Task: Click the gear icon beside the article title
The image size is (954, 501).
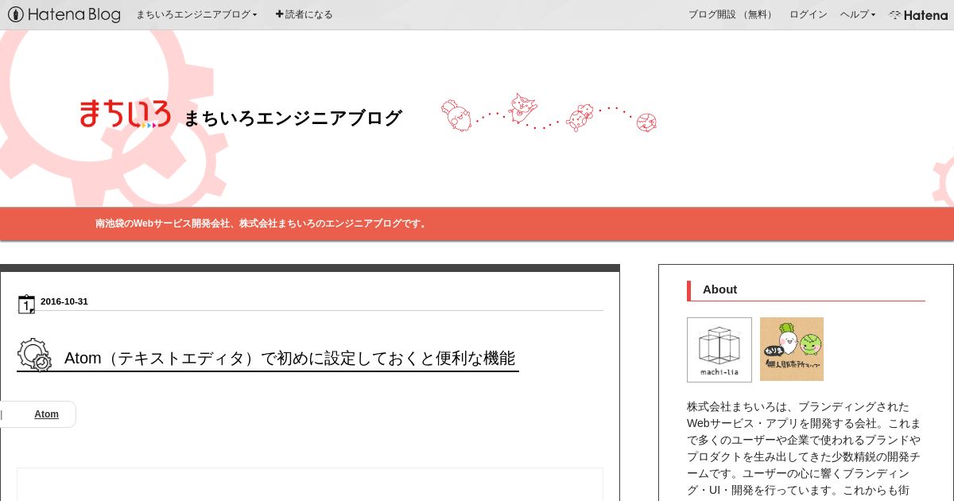Action: pyautogui.click(x=34, y=355)
